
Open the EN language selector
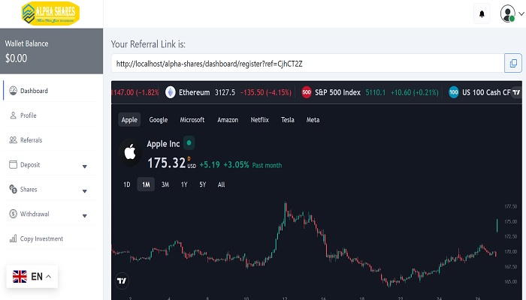pos(32,277)
